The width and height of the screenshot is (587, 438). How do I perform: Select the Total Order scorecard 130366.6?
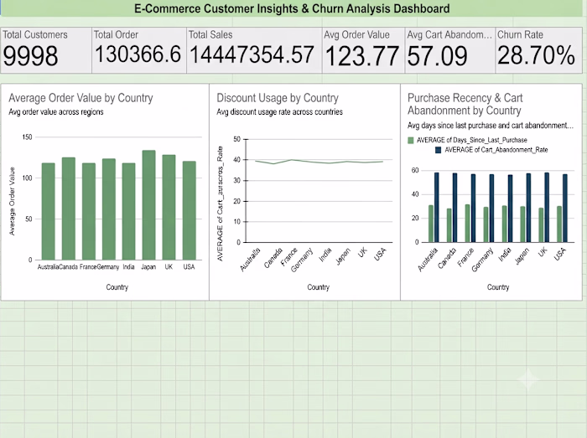coord(139,50)
